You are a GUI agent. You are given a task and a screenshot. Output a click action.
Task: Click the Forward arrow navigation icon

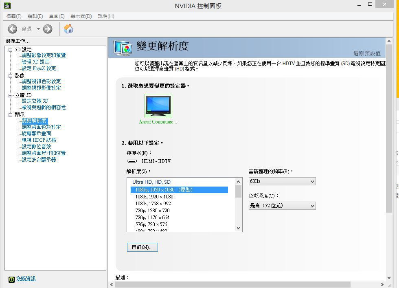pos(48,29)
